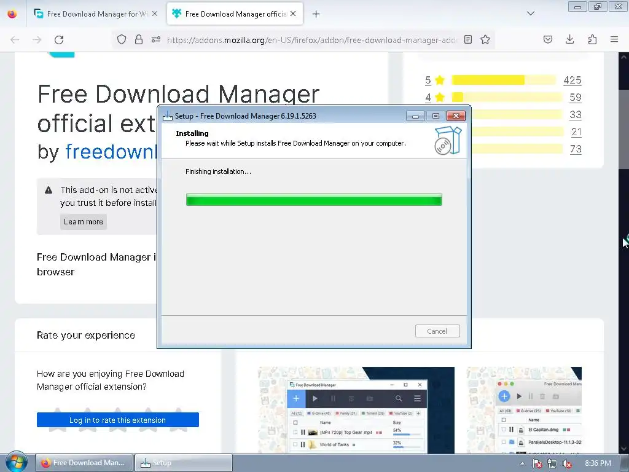Click the software box disc icon in setup
This screenshot has width=629, height=472.
(448, 141)
